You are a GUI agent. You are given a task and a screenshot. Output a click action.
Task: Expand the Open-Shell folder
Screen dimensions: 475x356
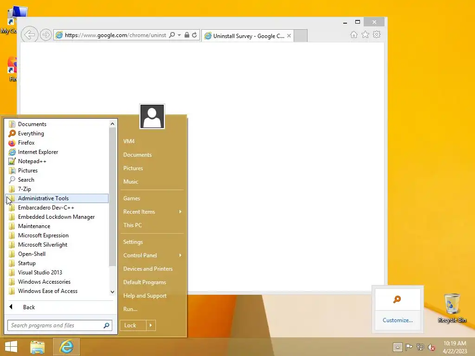click(57, 254)
